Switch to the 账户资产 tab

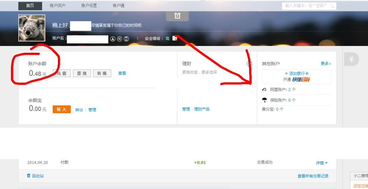pos(58,6)
